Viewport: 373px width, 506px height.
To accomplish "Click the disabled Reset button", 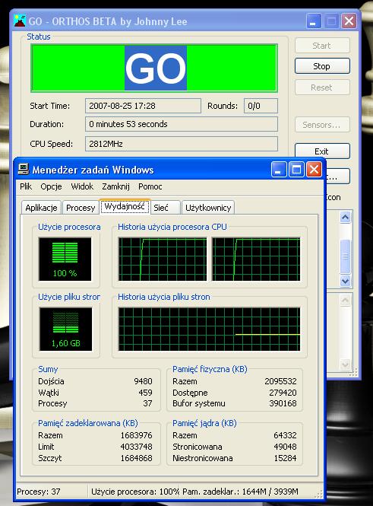I will click(322, 88).
